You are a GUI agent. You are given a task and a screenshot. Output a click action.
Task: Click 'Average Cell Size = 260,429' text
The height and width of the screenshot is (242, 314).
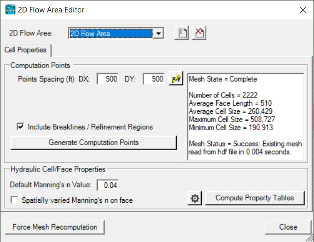(x=231, y=111)
